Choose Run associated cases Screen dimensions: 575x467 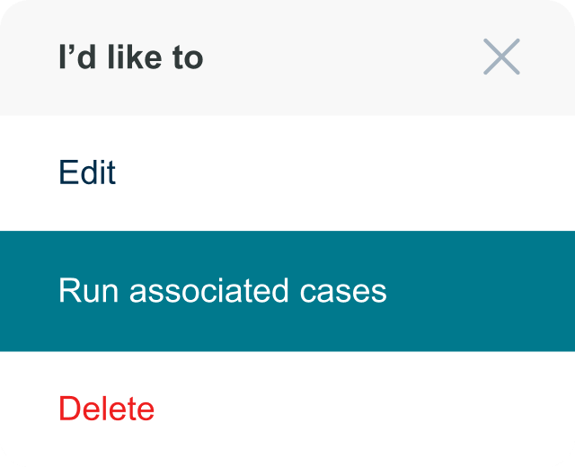(222, 291)
